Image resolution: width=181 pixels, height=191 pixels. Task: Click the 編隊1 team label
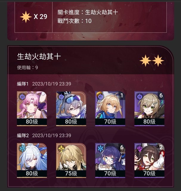tap(23, 84)
